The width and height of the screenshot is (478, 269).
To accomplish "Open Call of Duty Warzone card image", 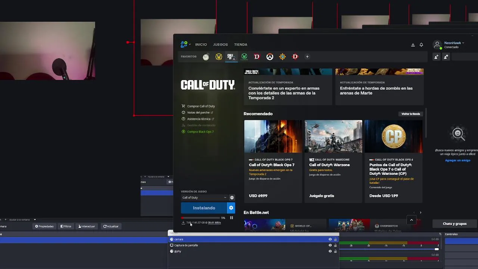I will pos(333,136).
